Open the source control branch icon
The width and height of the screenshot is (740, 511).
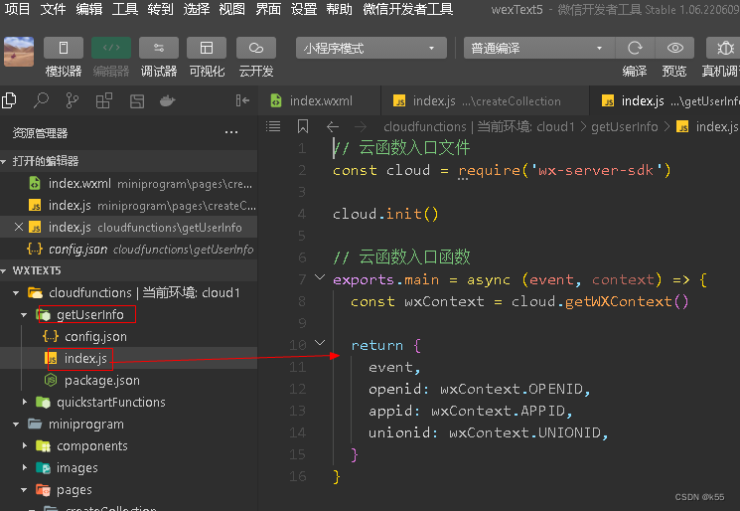(x=73, y=100)
